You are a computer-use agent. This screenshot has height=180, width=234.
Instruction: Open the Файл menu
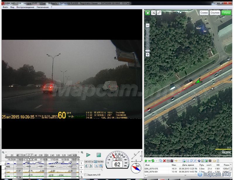[x=5, y=7]
